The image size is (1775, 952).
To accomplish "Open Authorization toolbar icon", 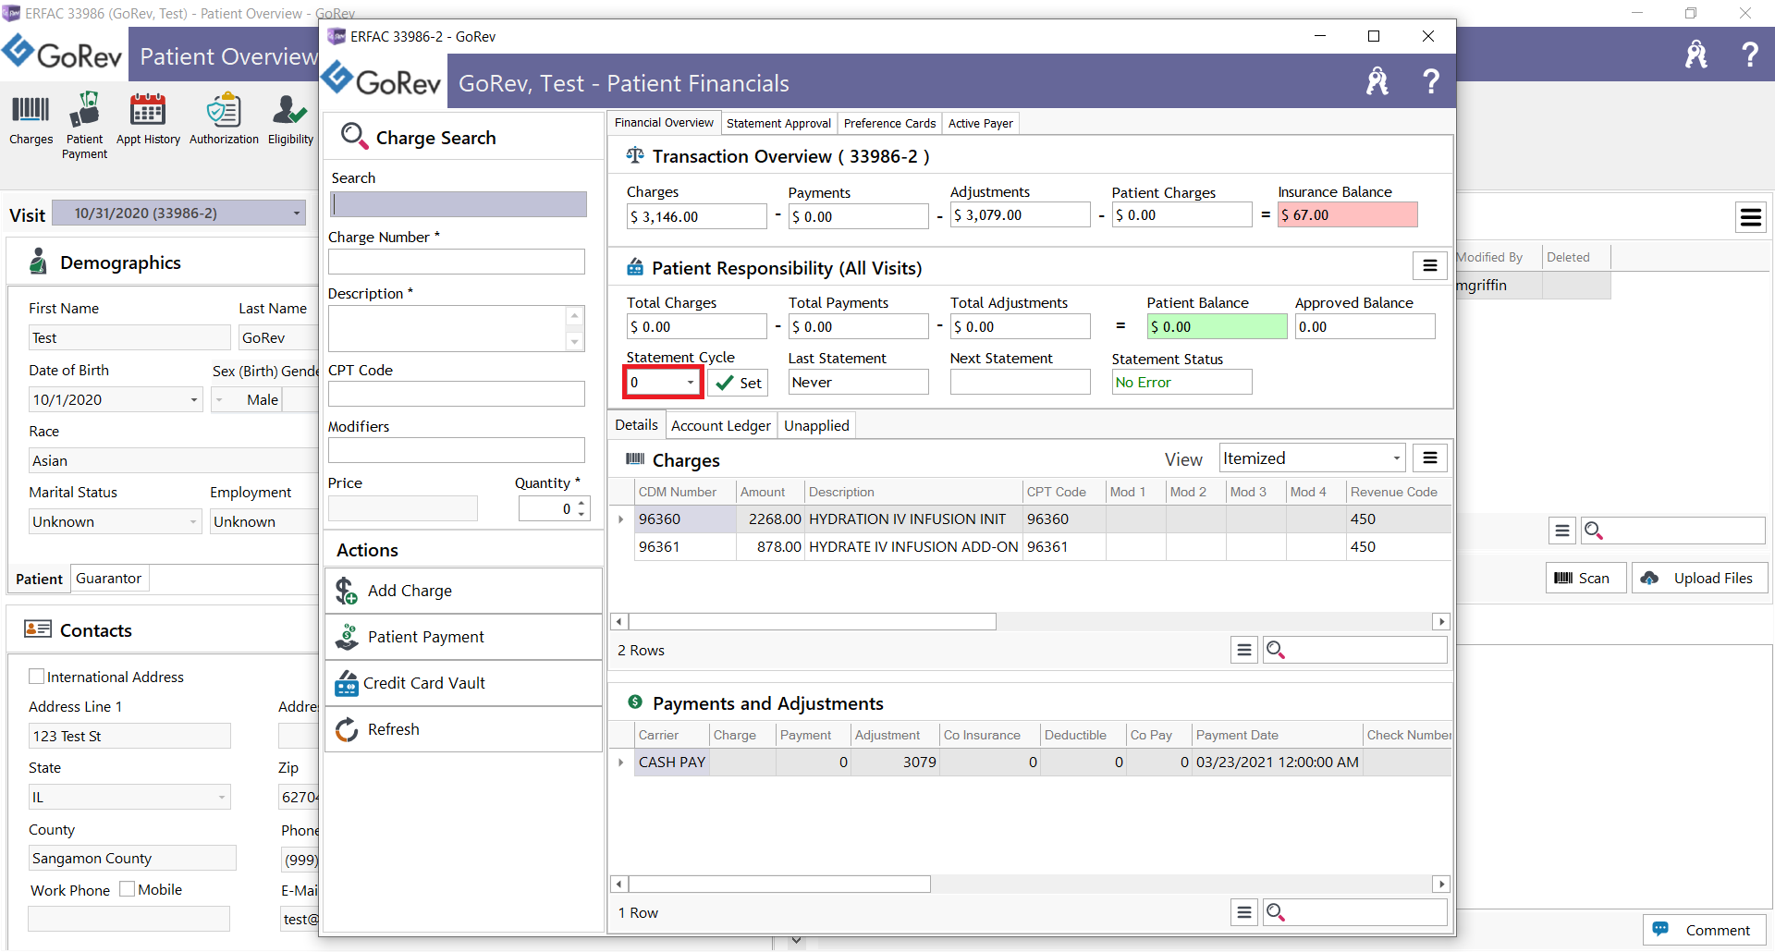I will [x=224, y=119].
